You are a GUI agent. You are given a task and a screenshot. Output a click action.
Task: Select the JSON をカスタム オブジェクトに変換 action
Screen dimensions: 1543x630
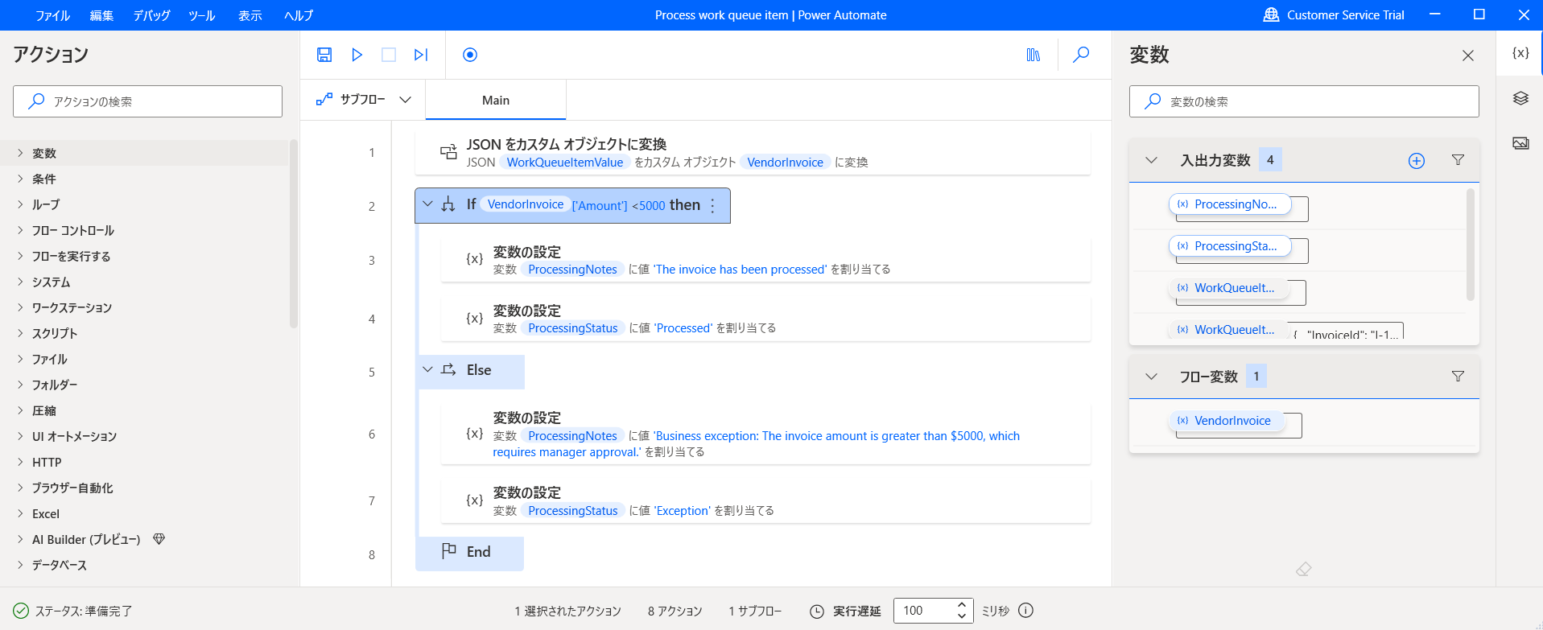tap(753, 152)
